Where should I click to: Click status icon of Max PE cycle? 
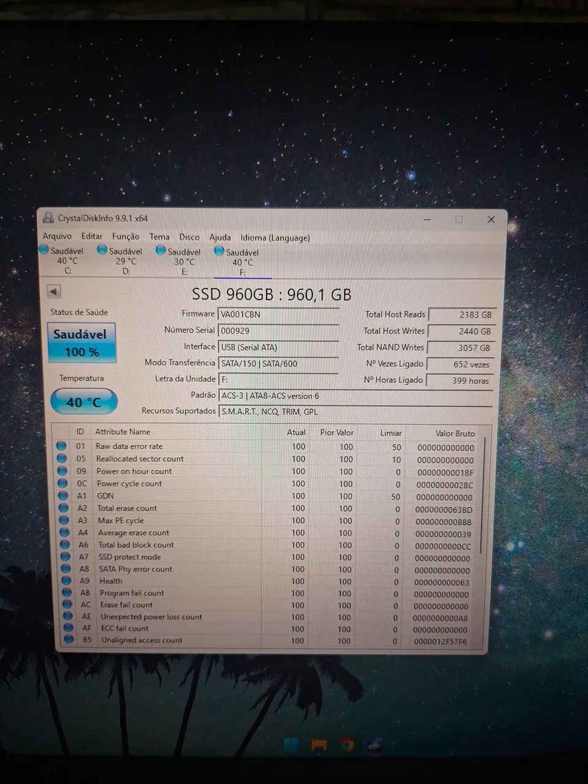[x=64, y=519]
